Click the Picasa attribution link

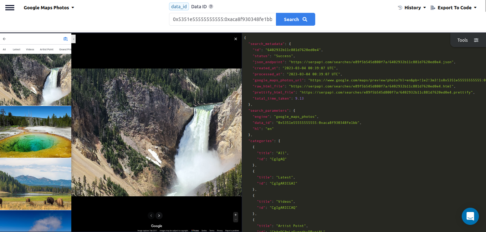pyautogui.click(x=195, y=231)
